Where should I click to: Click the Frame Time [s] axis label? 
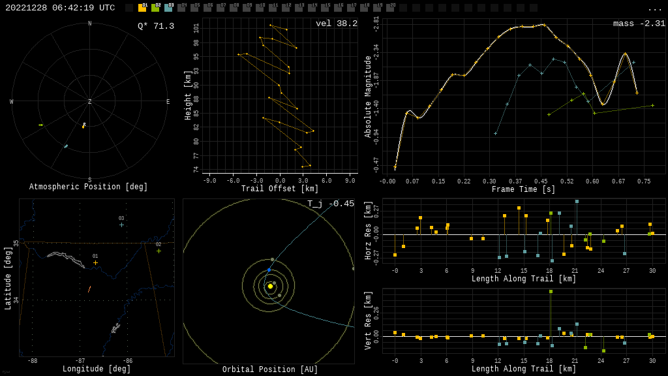(523, 189)
